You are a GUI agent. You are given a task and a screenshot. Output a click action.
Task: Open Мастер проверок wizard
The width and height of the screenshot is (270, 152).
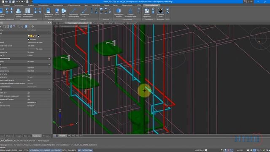pyautogui.click(x=146, y=13)
